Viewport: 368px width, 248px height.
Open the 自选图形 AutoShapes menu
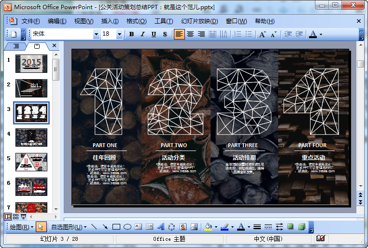click(x=69, y=227)
